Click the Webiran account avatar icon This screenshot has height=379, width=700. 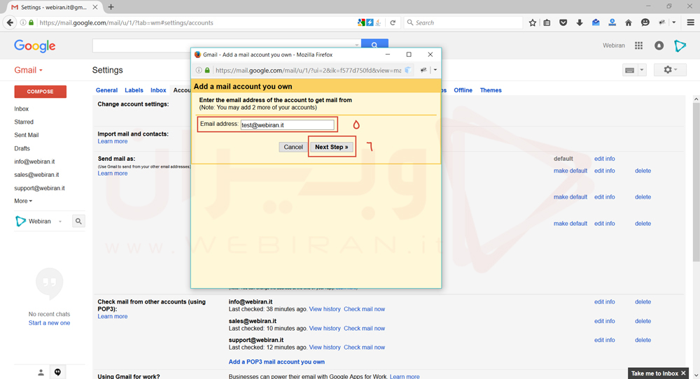[680, 45]
